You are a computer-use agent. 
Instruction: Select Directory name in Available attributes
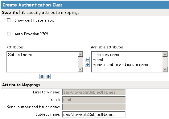click(106, 55)
